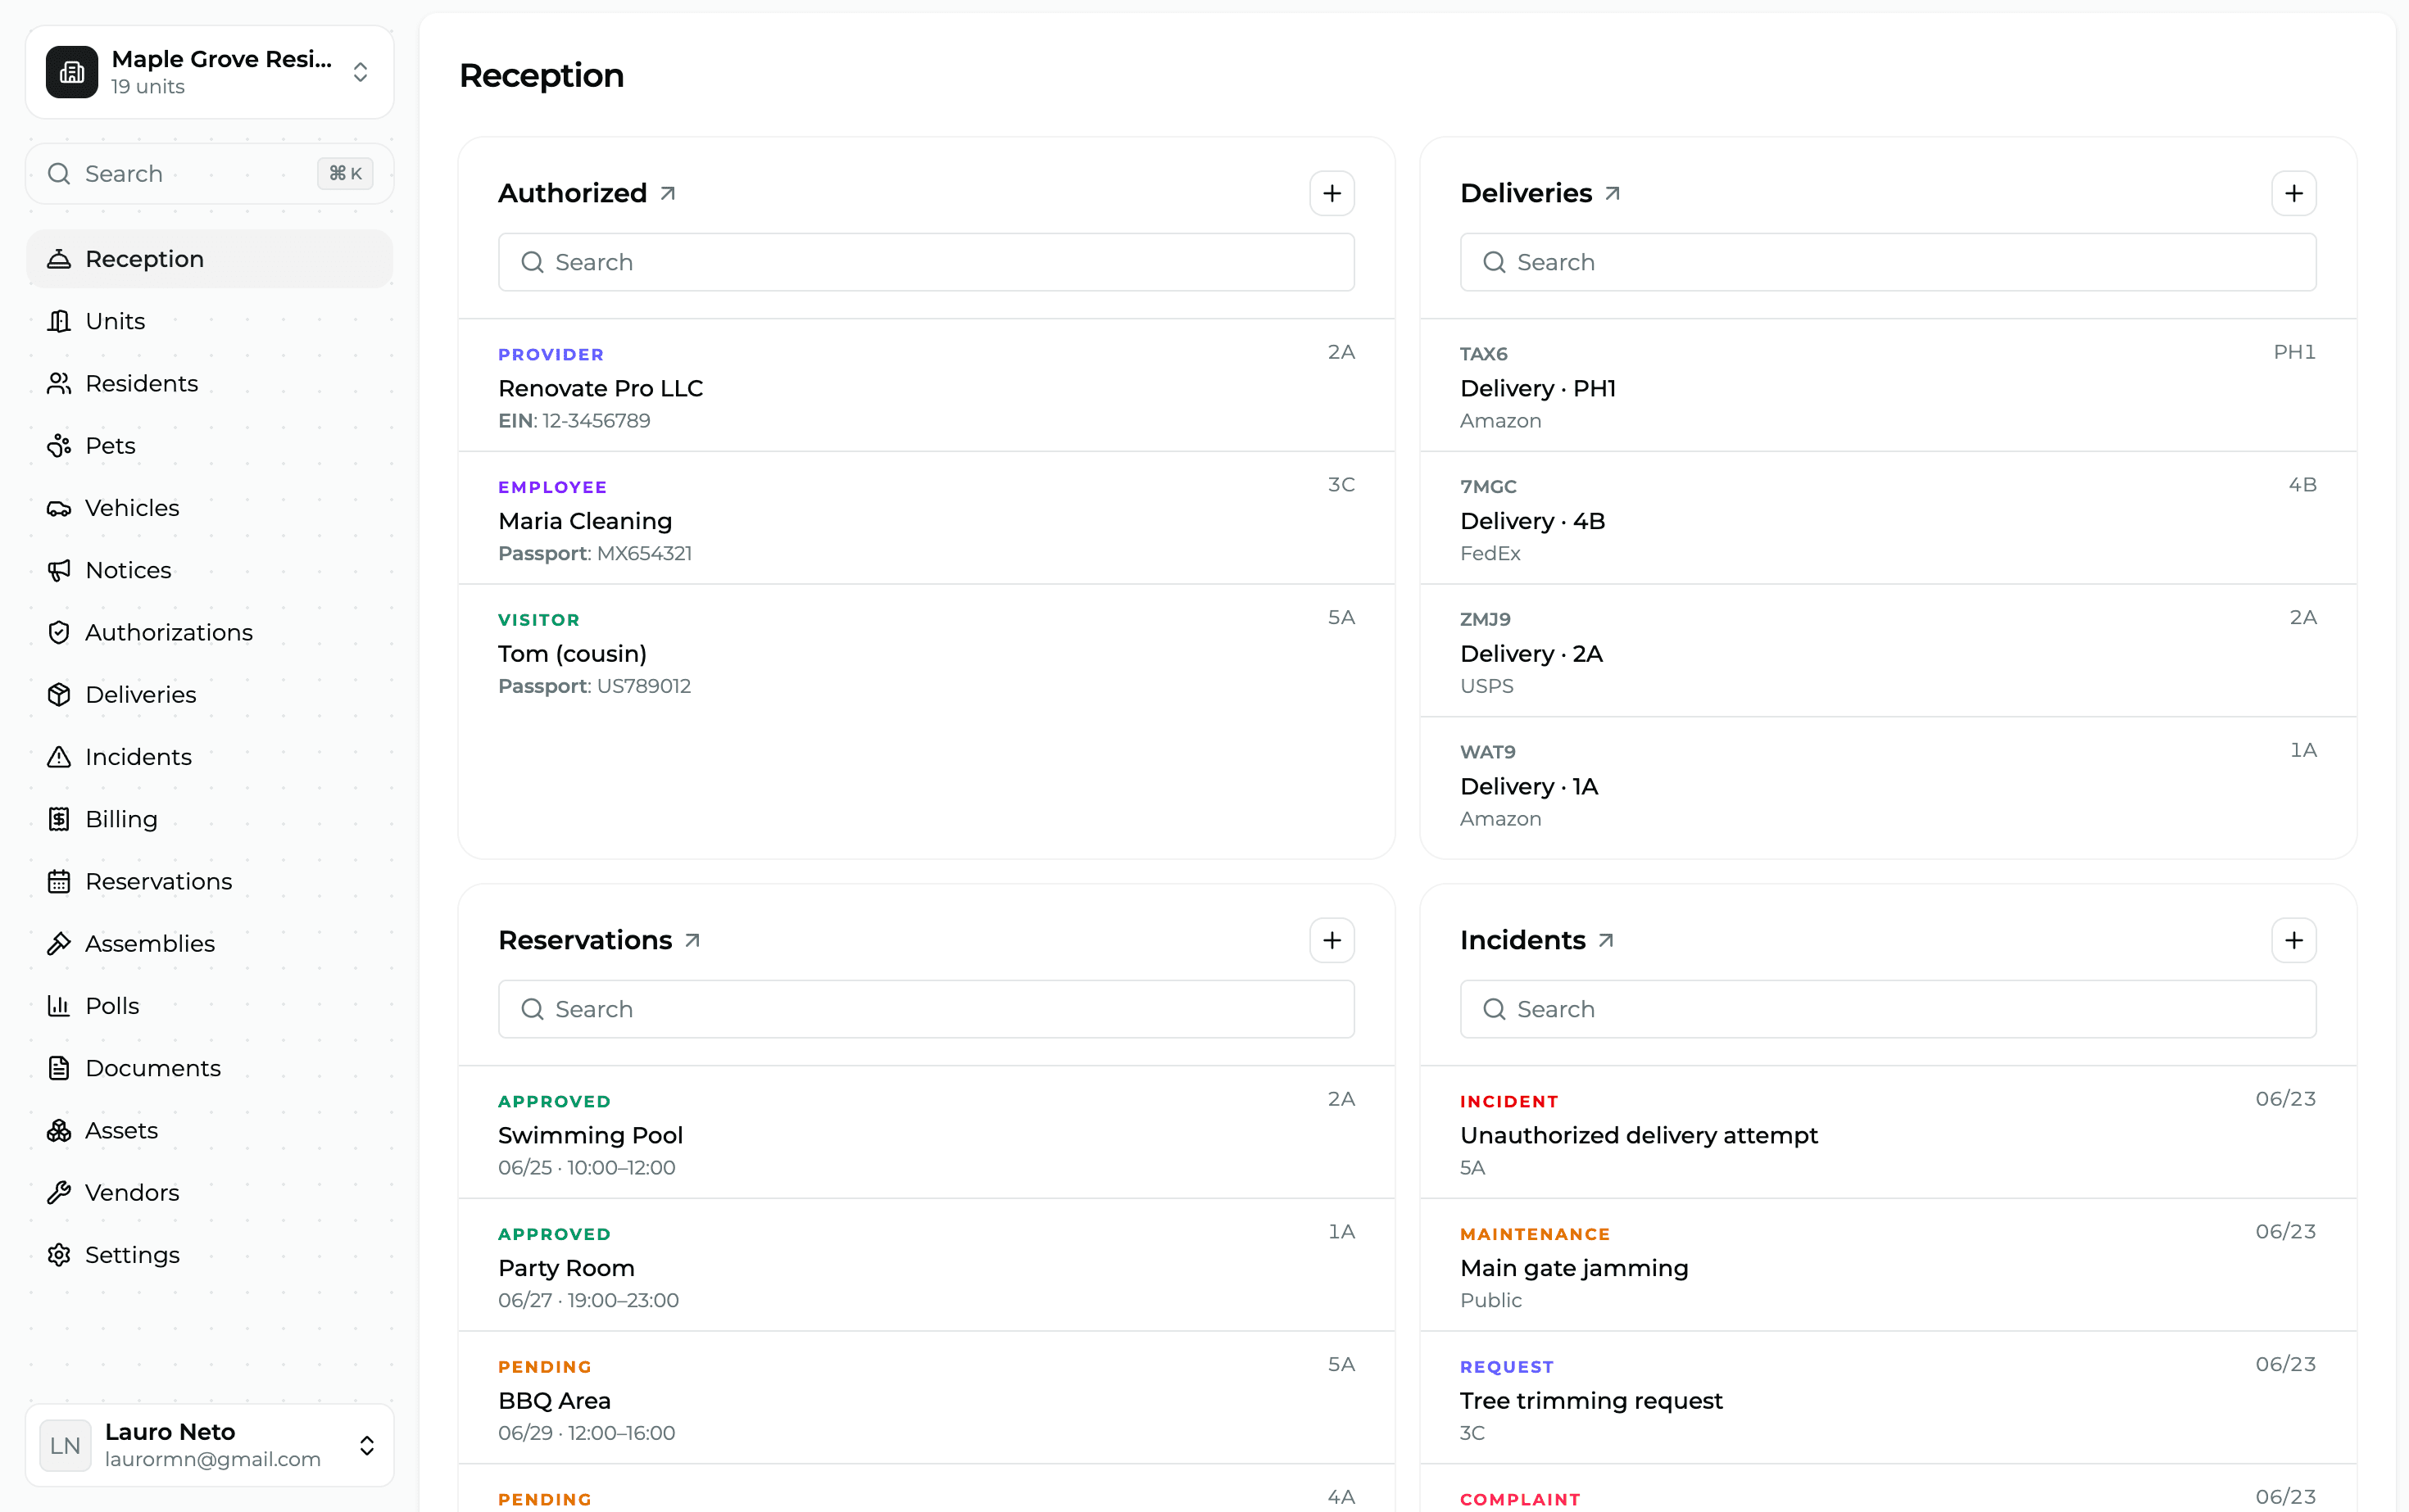Click the Maple Grove building logo icon
Screen dimensions: 2409x1512
pos(71,72)
